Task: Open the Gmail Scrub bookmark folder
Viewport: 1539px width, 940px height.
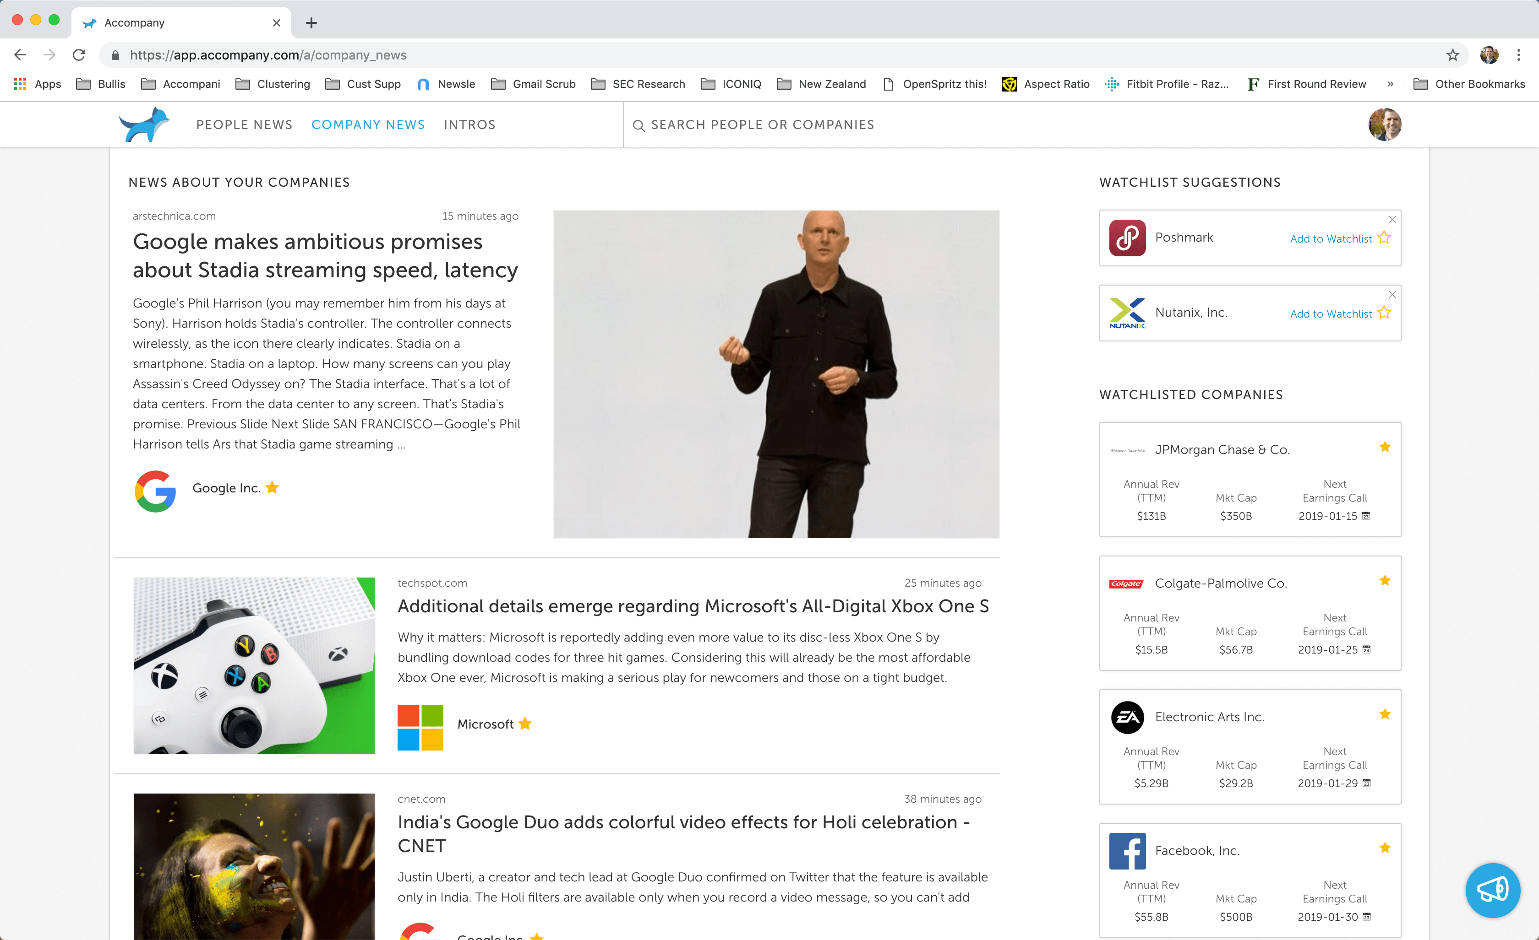Action: point(533,84)
